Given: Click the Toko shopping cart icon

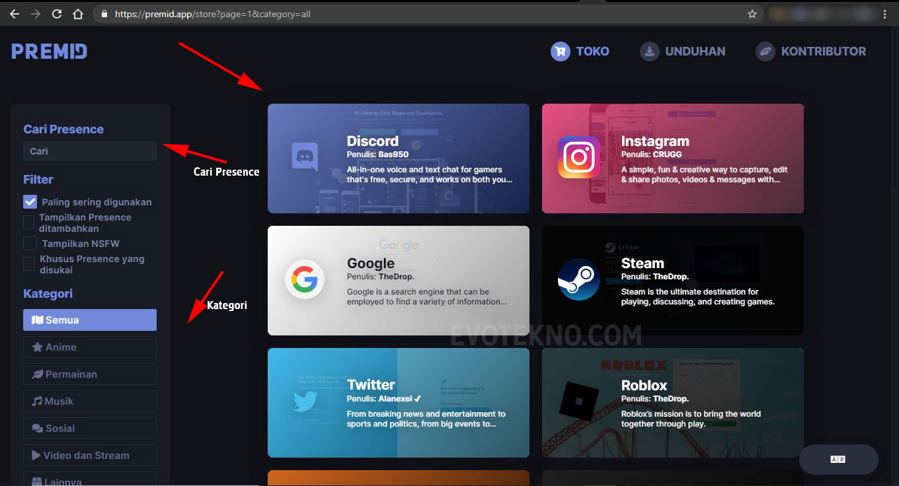Looking at the screenshot, I should pyautogui.click(x=561, y=52).
